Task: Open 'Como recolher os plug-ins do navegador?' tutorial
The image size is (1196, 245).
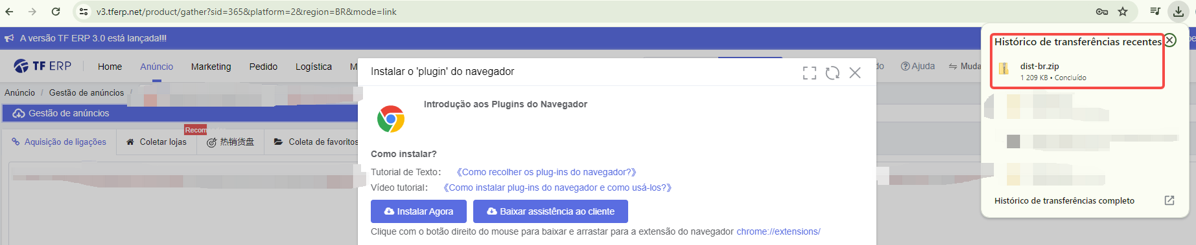Action: [x=546, y=172]
